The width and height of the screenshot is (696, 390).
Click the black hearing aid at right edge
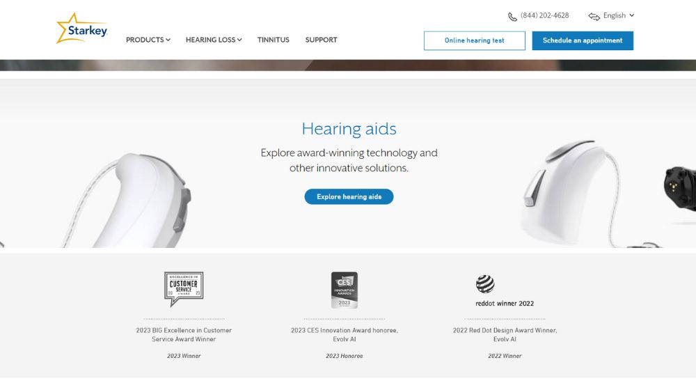pos(679,187)
